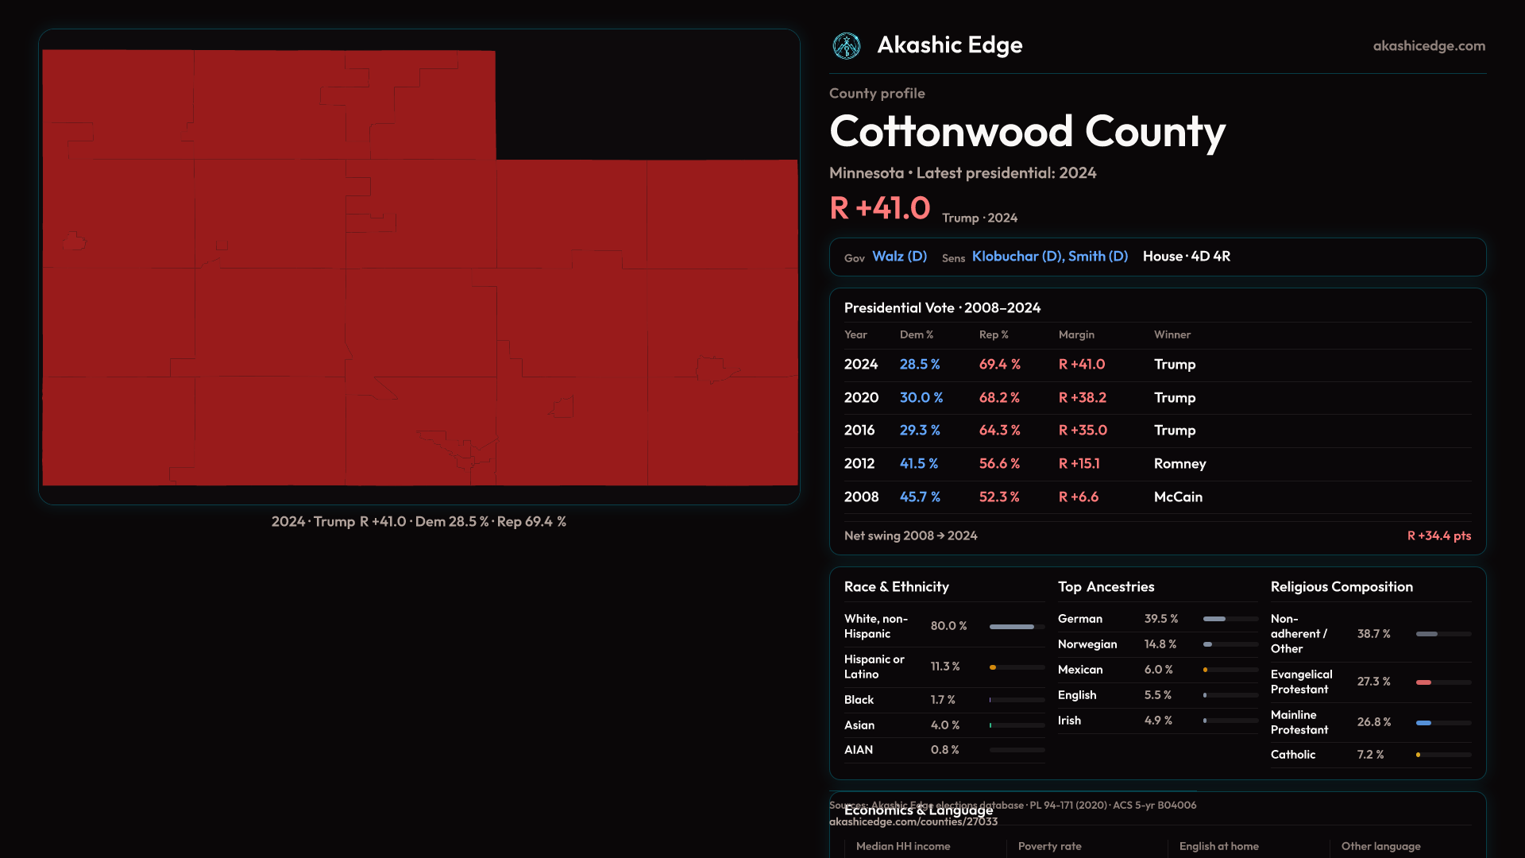Click the Akashic Edge logo icon
The image size is (1525, 858).
pos(846,46)
